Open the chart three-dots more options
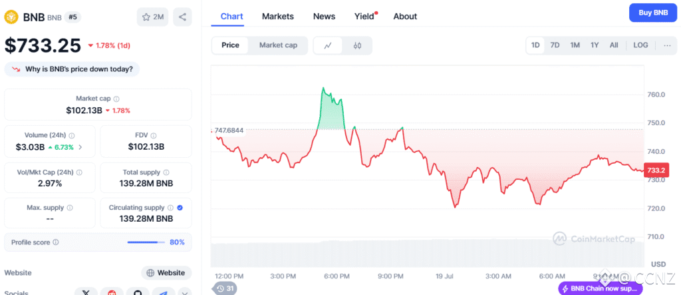 tap(667, 45)
